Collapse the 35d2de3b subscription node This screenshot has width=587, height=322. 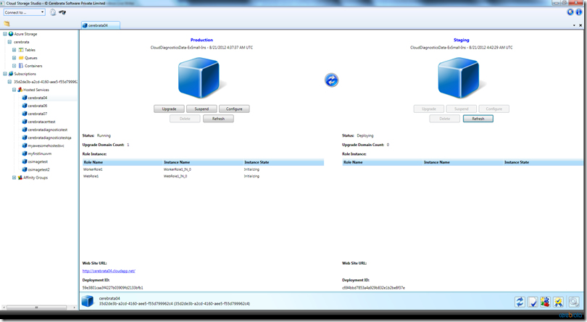pyautogui.click(x=9, y=82)
